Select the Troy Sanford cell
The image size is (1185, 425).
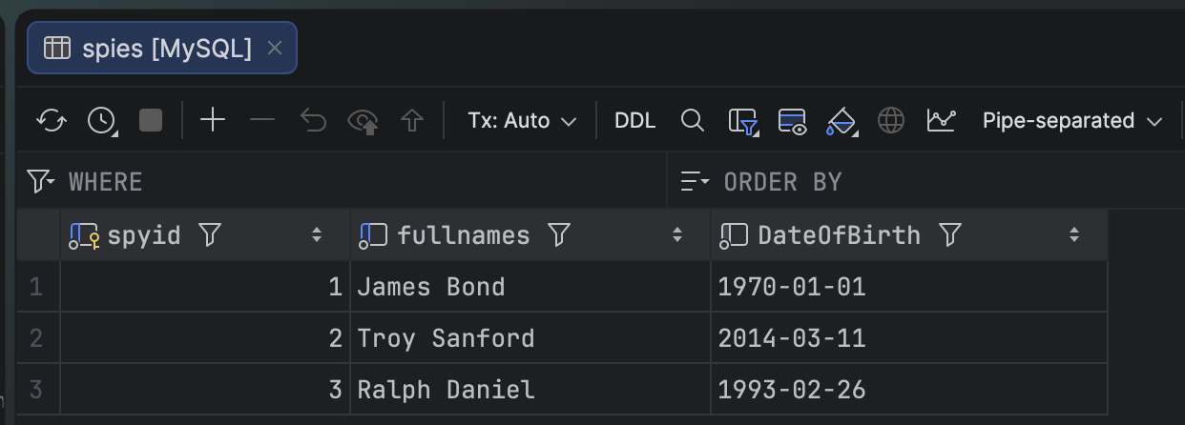[x=530, y=338]
